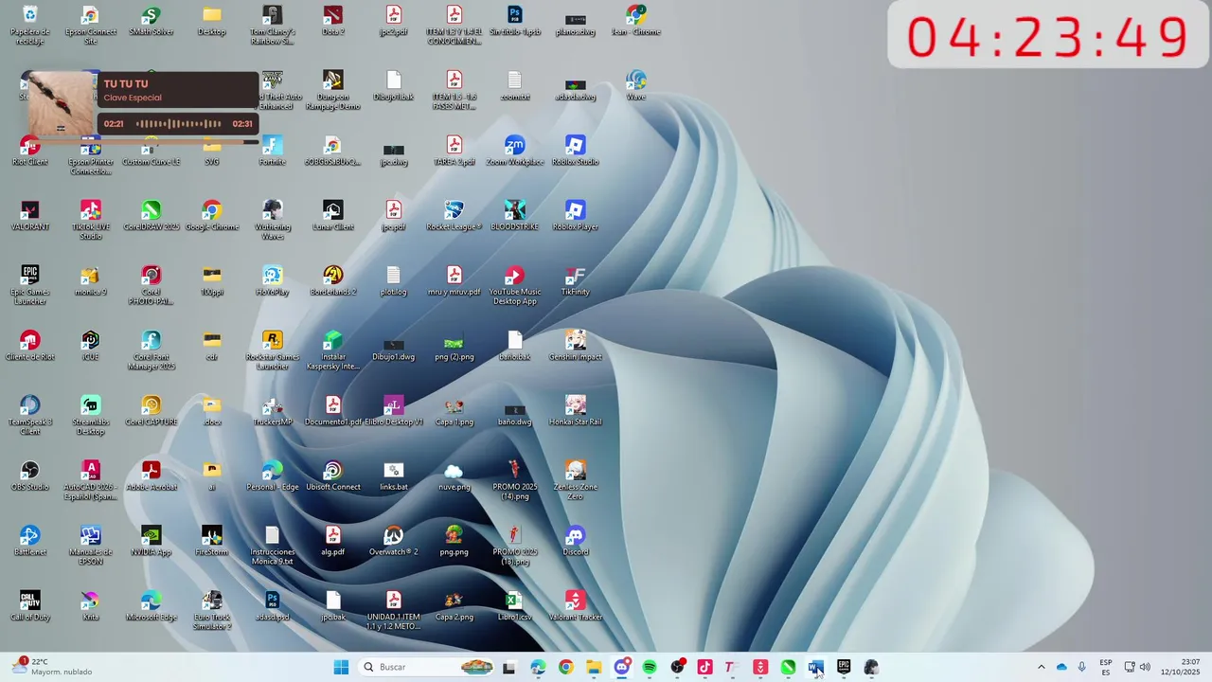Screen dimensions: 1212x682
Task: Select the Streamlabs Desktop shortcut
Action: tap(91, 415)
